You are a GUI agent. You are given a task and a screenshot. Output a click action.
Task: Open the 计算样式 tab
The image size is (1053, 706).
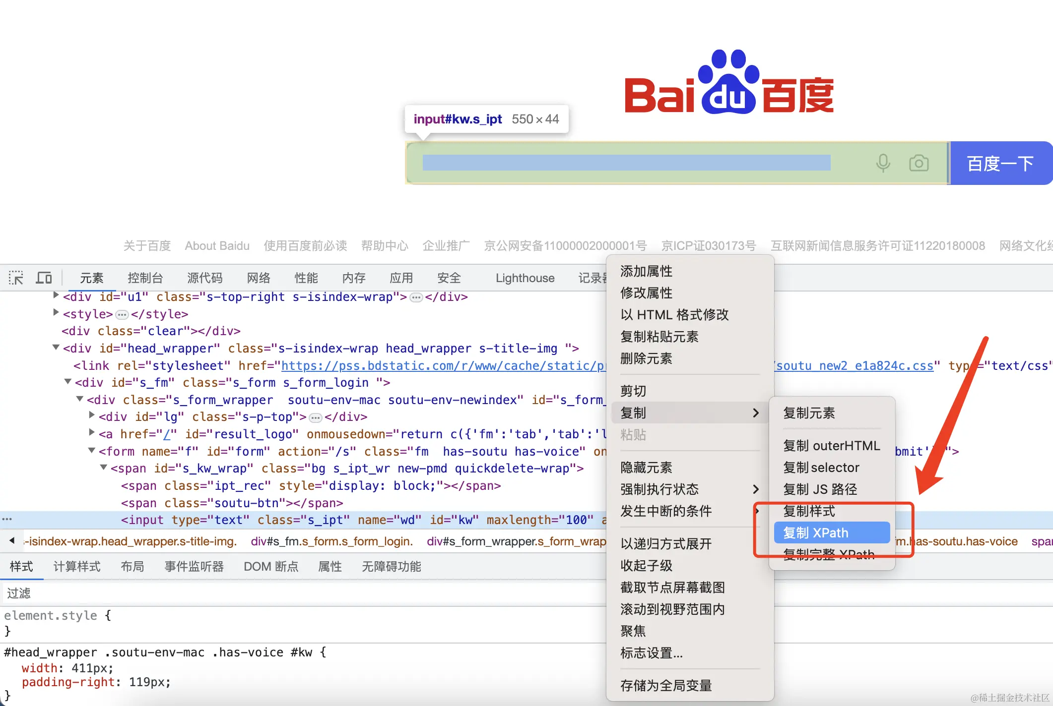[77, 567]
